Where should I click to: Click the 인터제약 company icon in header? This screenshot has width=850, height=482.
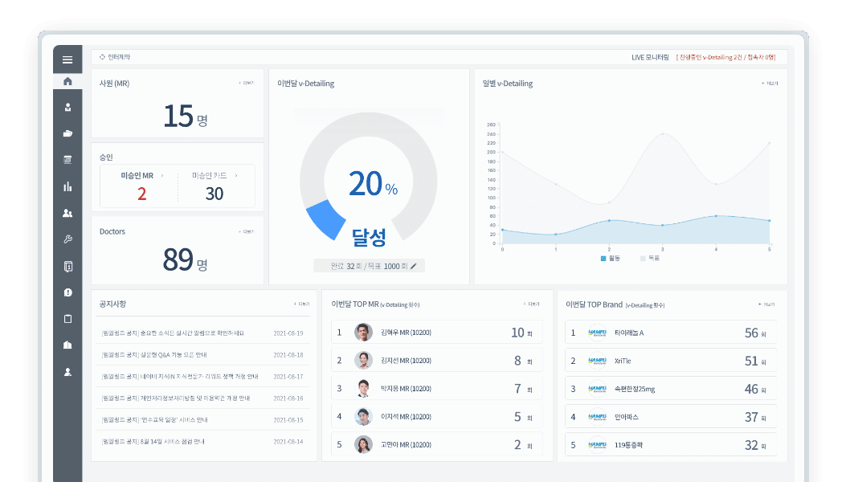[102, 57]
